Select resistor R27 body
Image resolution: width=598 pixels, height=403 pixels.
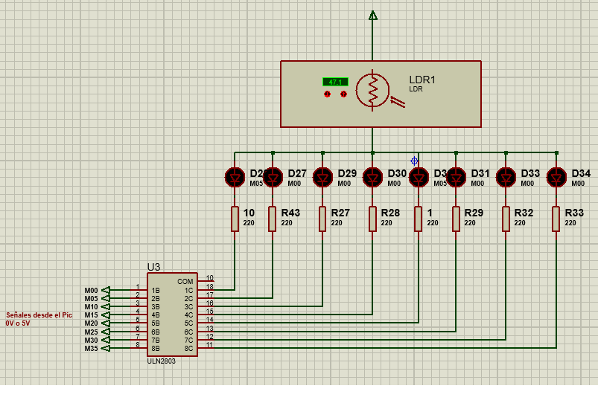click(322, 219)
